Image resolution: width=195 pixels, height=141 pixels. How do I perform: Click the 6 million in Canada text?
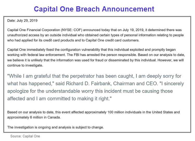(x=45, y=118)
